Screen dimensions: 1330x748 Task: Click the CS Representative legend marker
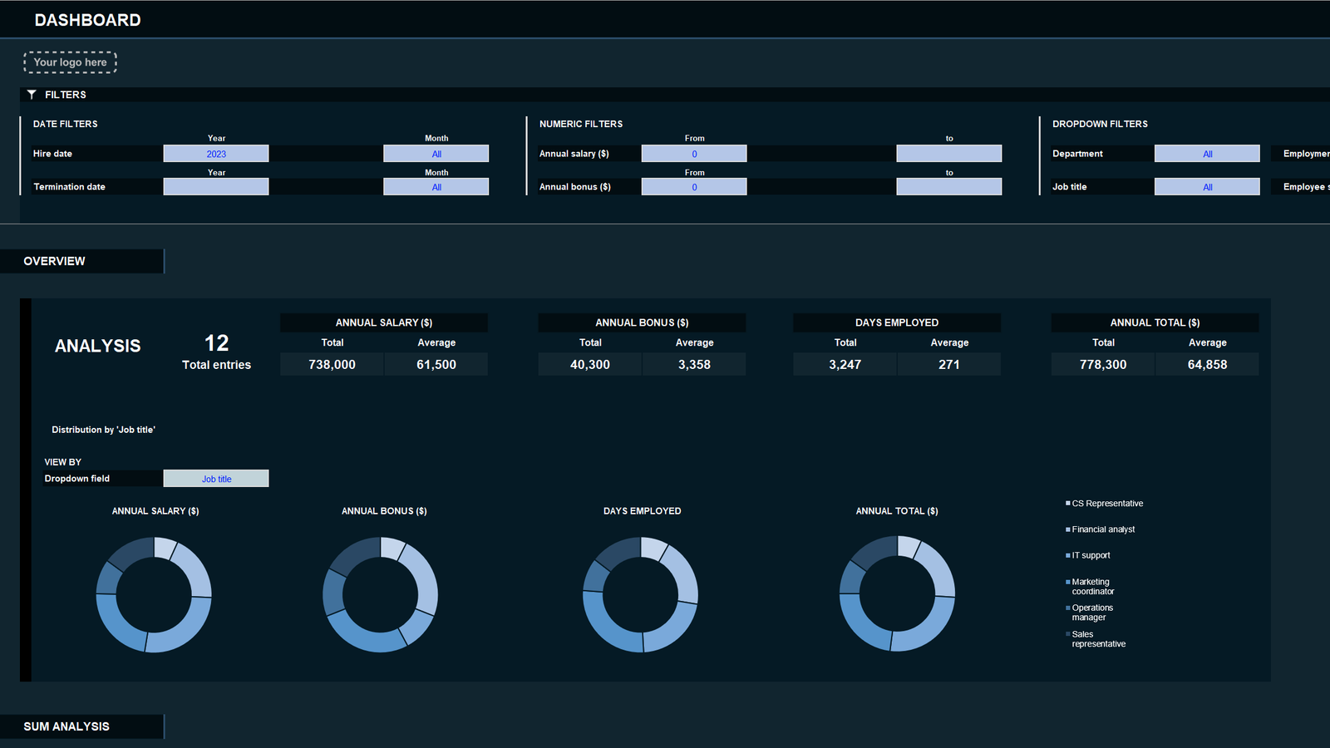1068,504
